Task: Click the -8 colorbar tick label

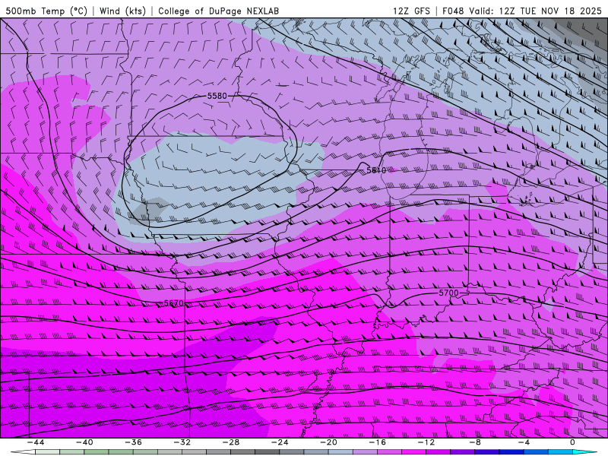Action: [x=475, y=442]
